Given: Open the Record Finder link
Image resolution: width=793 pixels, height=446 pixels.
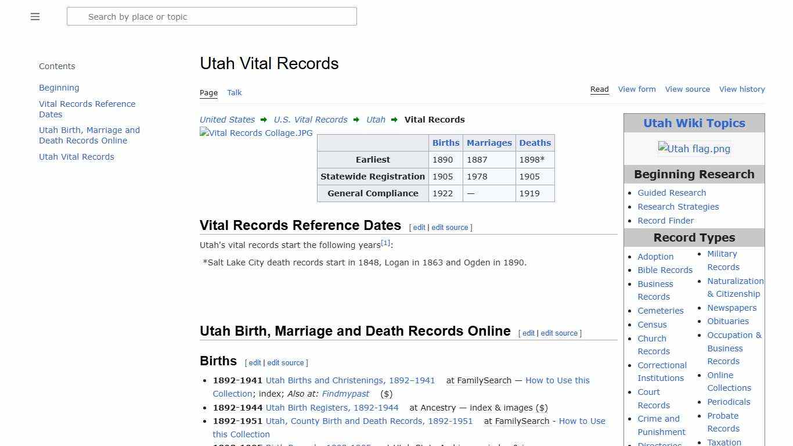Looking at the screenshot, I should click(x=665, y=221).
